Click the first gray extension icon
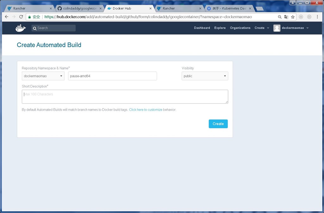Screen dimensions: 324x213 pyautogui.click(x=301, y=17)
